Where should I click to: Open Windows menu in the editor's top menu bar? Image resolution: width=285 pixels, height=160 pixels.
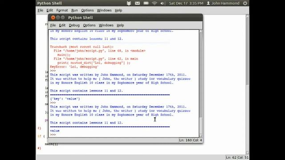pyautogui.click(x=104, y=10)
